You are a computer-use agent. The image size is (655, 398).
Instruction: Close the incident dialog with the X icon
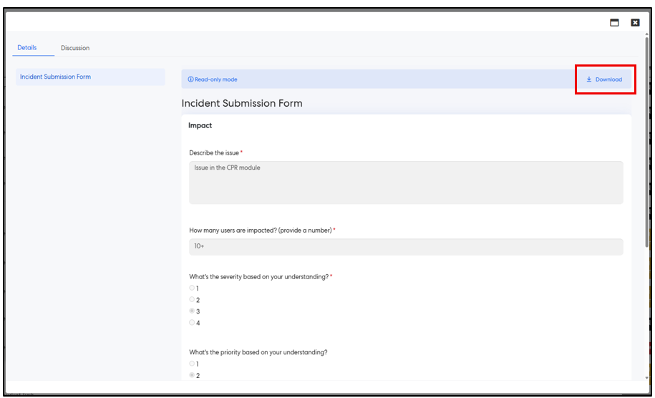635,22
